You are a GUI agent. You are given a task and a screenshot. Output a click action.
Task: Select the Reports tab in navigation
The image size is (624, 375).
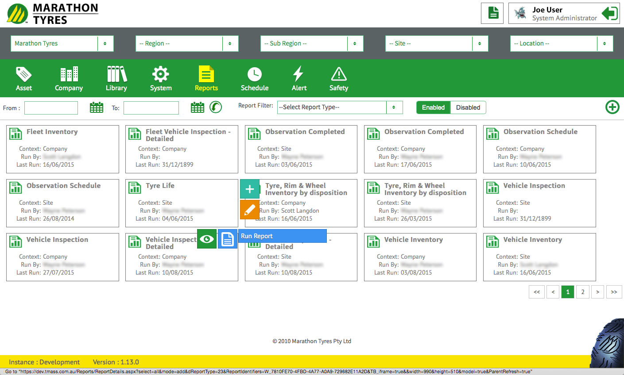pyautogui.click(x=206, y=79)
